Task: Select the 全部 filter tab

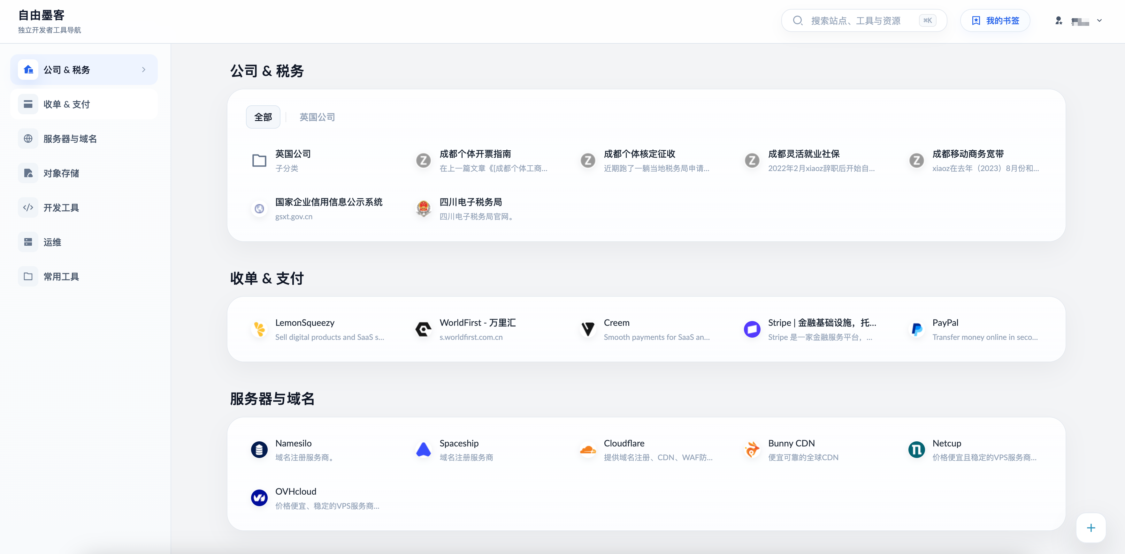Action: (263, 117)
